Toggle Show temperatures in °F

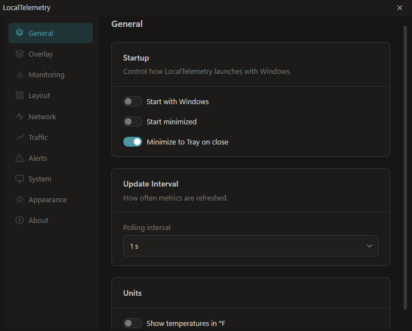(x=133, y=323)
